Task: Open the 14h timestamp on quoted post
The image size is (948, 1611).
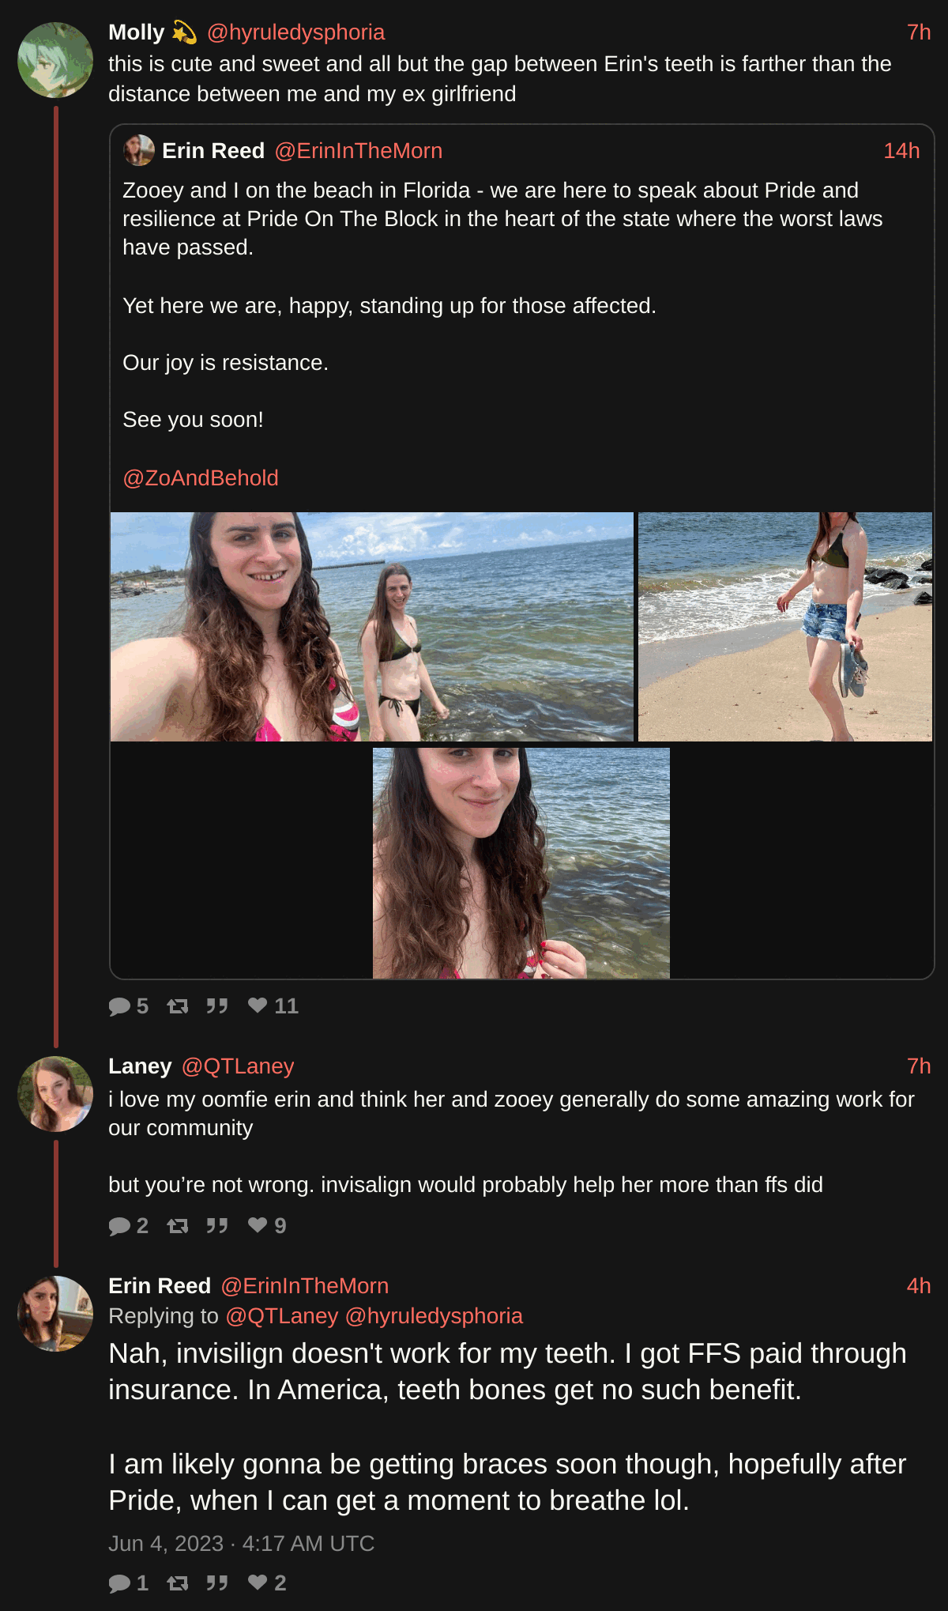Action: point(901,151)
